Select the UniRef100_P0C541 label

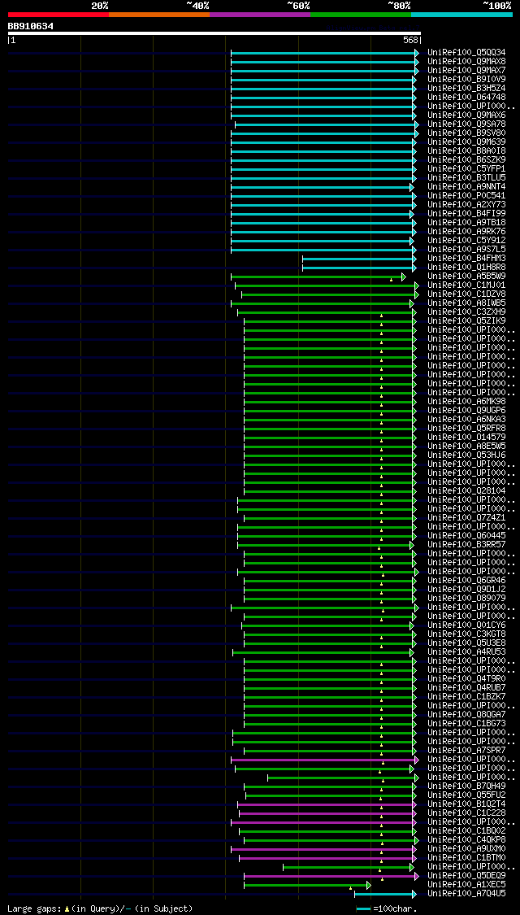coord(466,195)
